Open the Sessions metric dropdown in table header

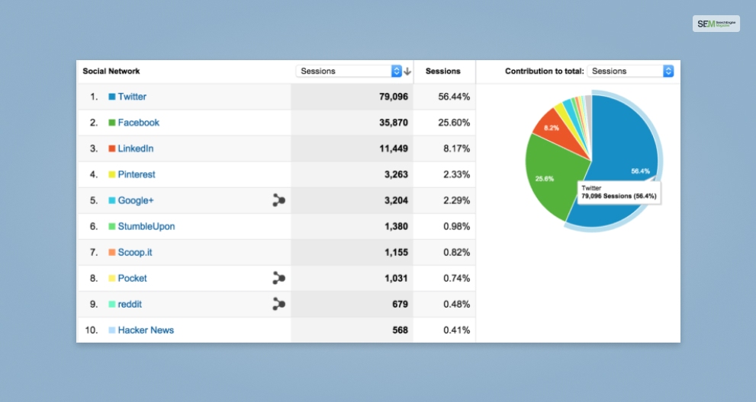[349, 72]
